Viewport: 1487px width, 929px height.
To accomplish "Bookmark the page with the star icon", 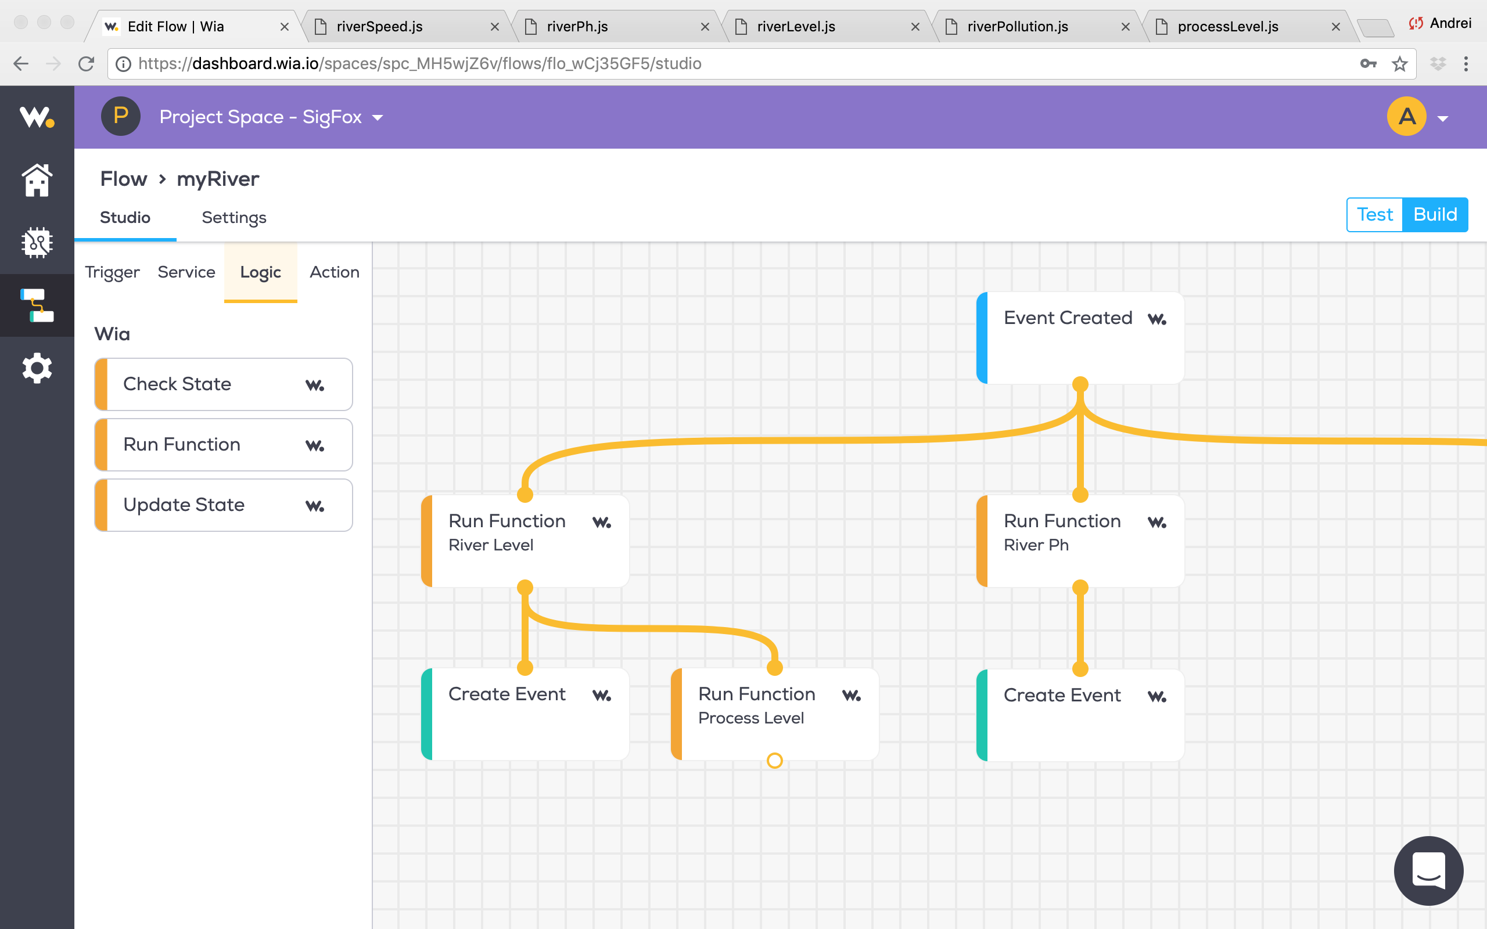I will (x=1400, y=63).
